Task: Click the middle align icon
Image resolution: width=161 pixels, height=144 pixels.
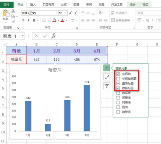Action: (x=88, y=13)
